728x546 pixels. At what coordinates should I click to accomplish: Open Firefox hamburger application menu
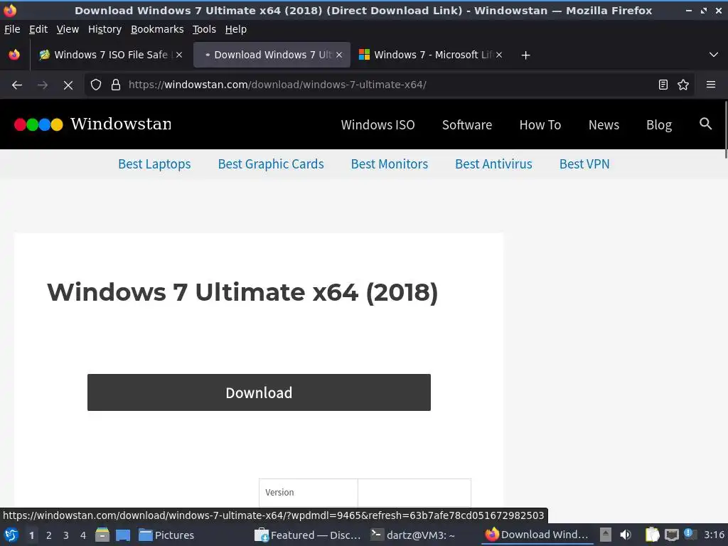click(x=711, y=85)
